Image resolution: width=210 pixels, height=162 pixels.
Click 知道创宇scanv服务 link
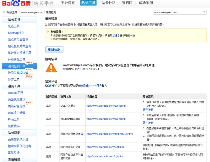click(91, 86)
